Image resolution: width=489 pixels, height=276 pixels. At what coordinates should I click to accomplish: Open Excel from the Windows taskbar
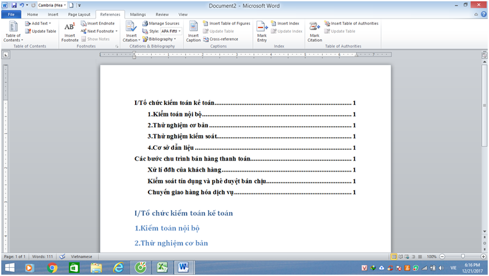point(163,268)
